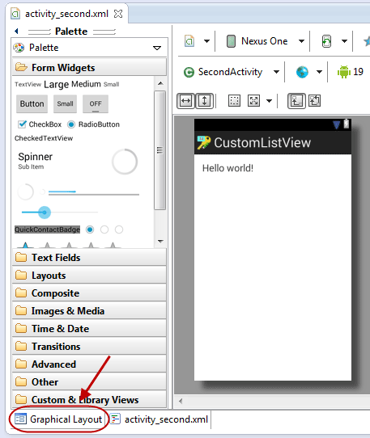Select the Button widget in Form Widgets
The height and width of the screenshot is (438, 370).
click(x=32, y=104)
